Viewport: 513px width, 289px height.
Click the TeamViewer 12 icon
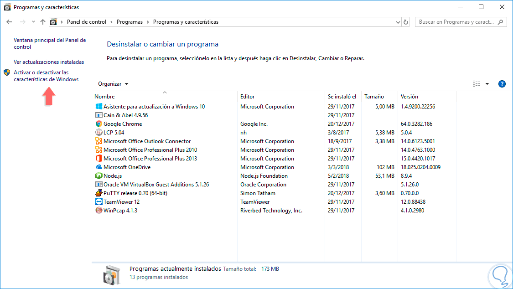pos(98,202)
